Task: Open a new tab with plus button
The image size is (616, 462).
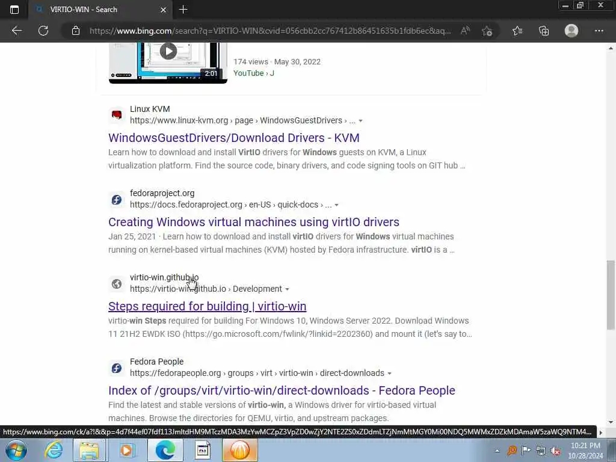Action: tap(183, 10)
